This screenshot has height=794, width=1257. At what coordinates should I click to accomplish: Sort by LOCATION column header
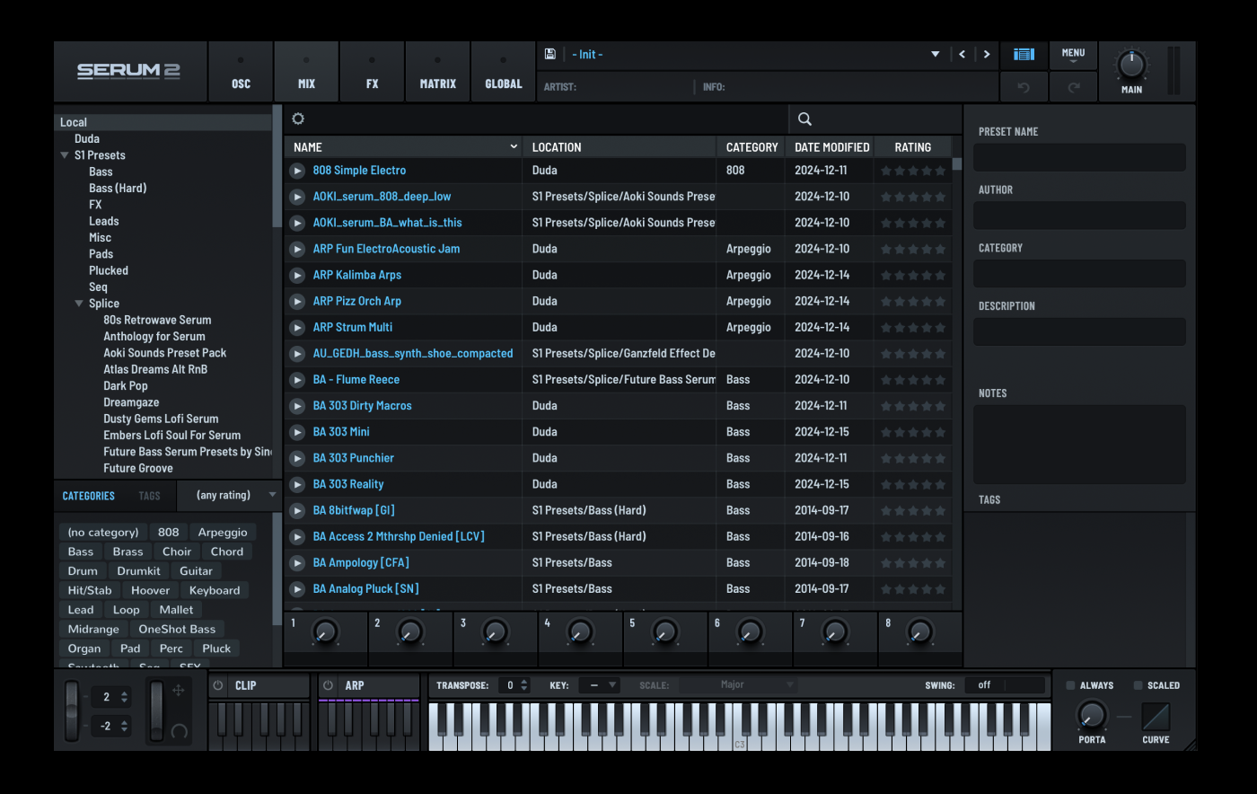pos(620,147)
